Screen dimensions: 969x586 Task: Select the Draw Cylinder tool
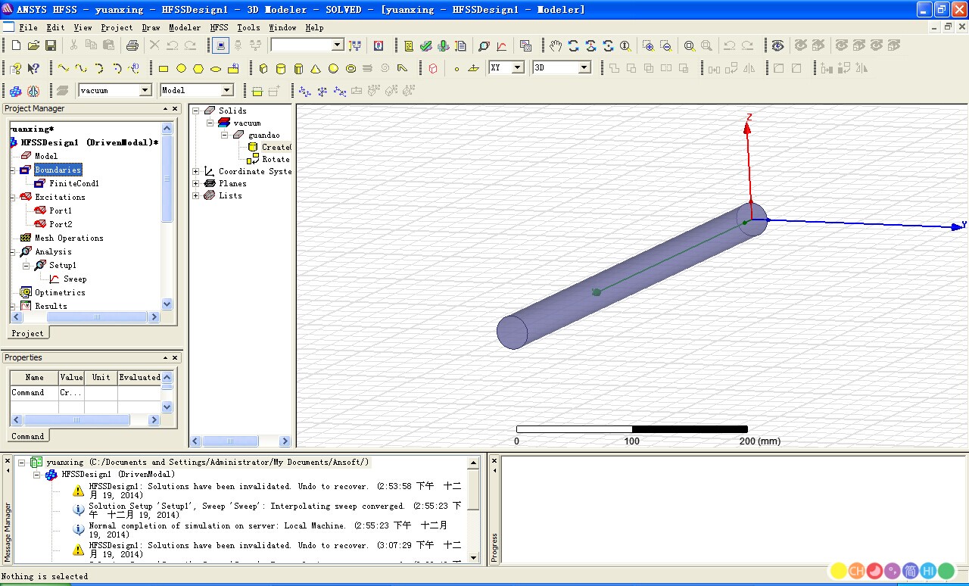281,68
